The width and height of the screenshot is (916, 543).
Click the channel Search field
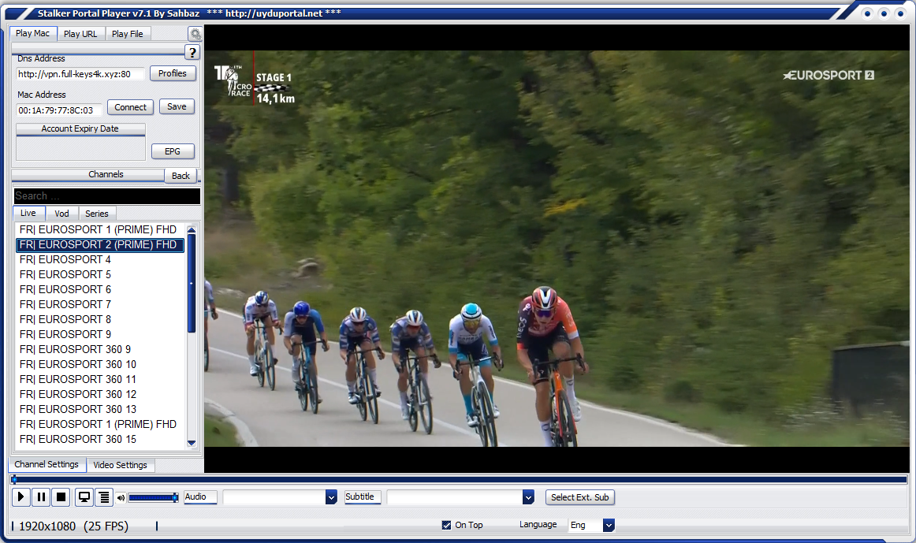coord(106,196)
